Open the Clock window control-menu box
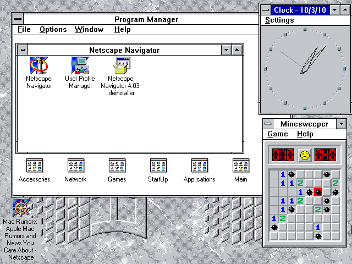The image size is (352, 264). click(x=265, y=10)
